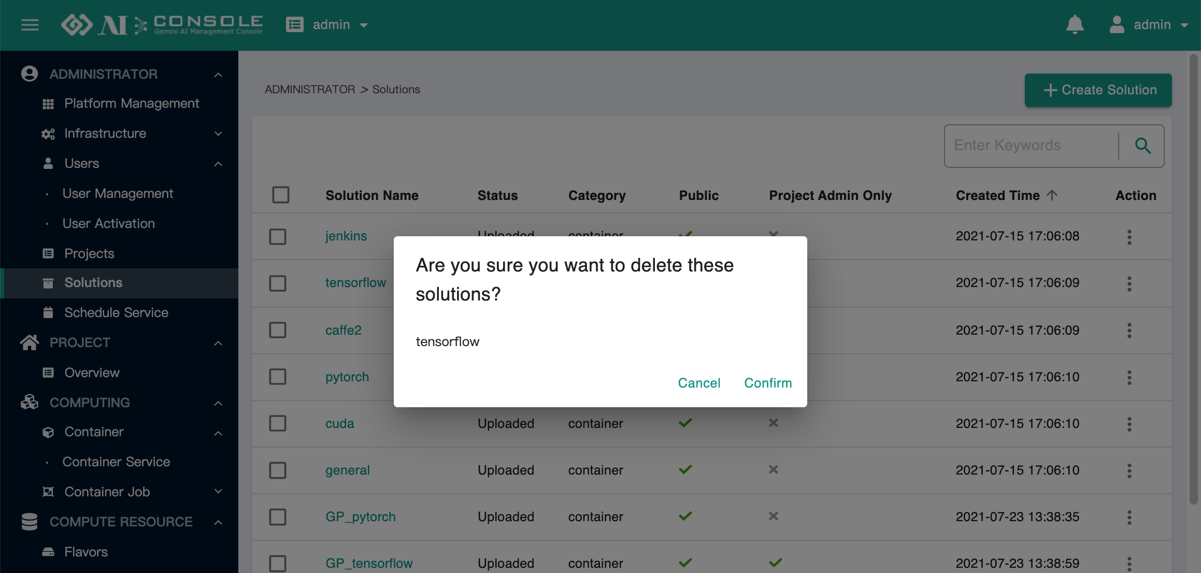Open action menu for jenkins row

coord(1129,237)
